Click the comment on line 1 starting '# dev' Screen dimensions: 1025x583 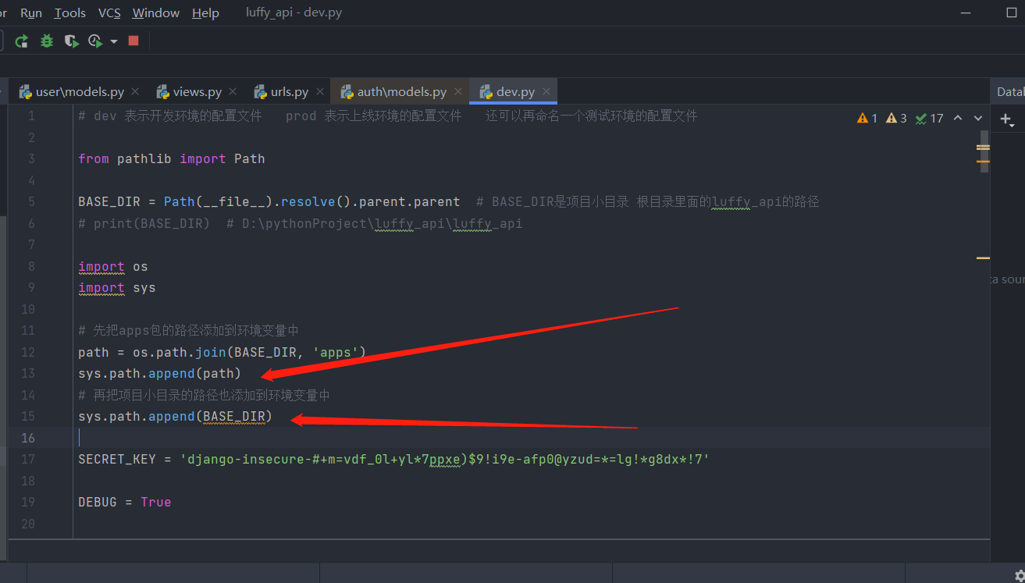pos(388,116)
